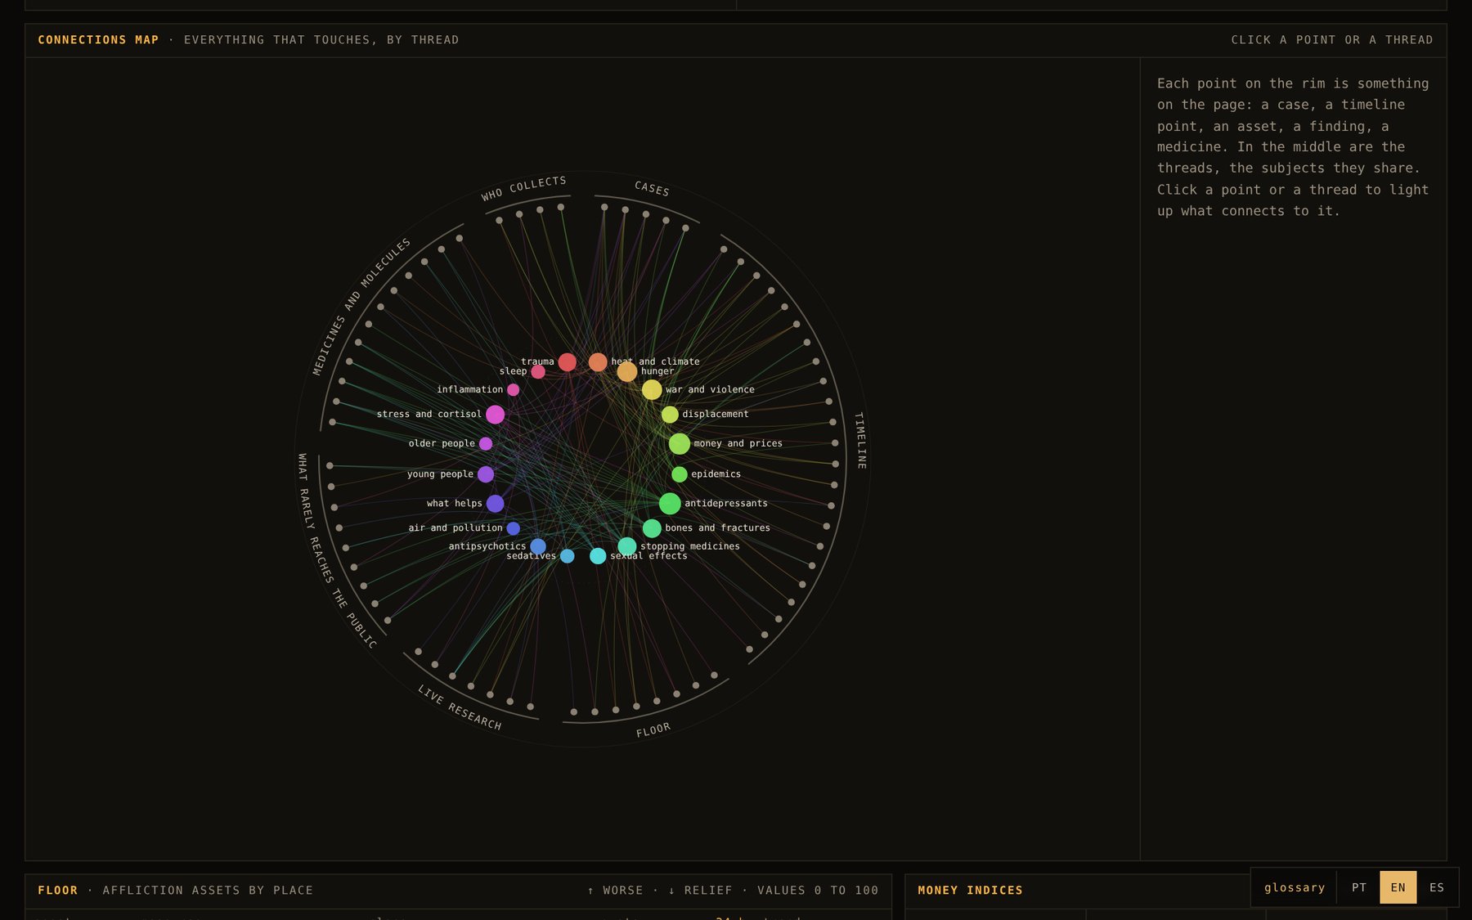
Task: Choose the yellow war and violence node
Action: (652, 390)
